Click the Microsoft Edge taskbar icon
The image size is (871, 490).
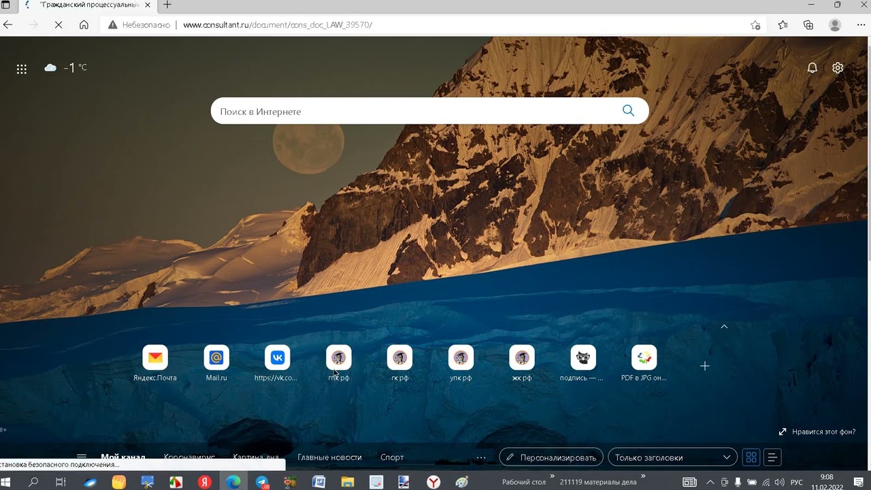[233, 482]
